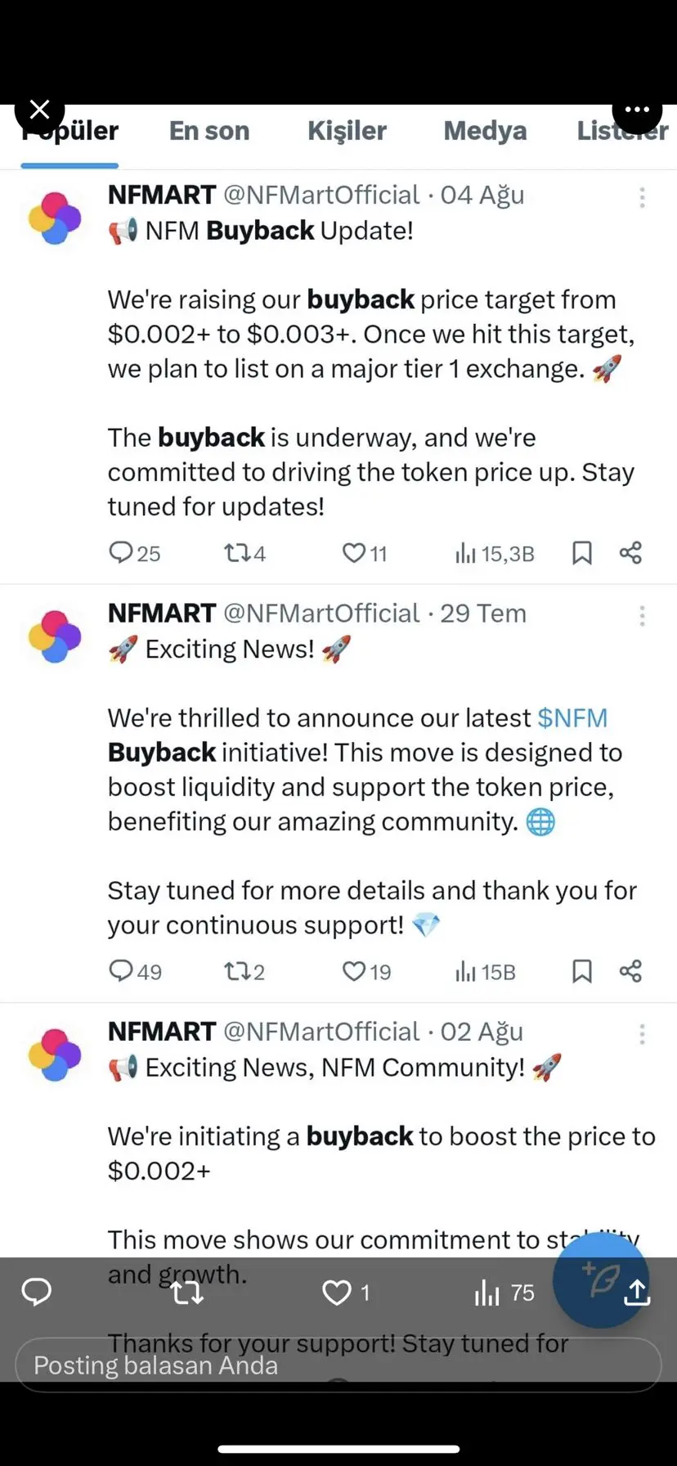Reply to the NFM Buyback Update tweet

(135, 553)
